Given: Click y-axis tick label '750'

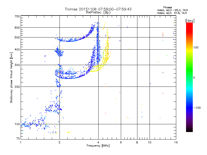Looking at the screenshot, I should click(x=17, y=16).
